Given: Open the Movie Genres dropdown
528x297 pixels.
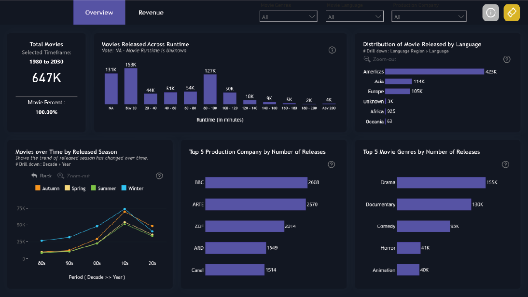Looking at the screenshot, I should [289, 17].
